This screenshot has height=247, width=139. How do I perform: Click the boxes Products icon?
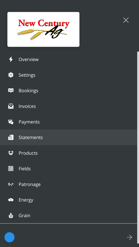(x=11, y=153)
